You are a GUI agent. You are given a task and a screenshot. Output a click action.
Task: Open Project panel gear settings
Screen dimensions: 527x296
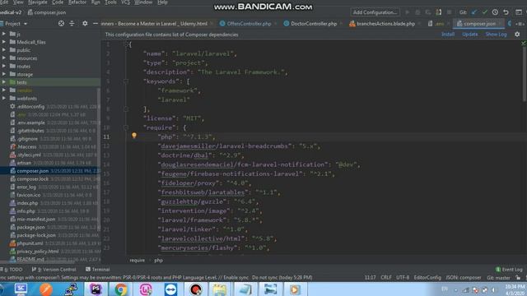85,24
